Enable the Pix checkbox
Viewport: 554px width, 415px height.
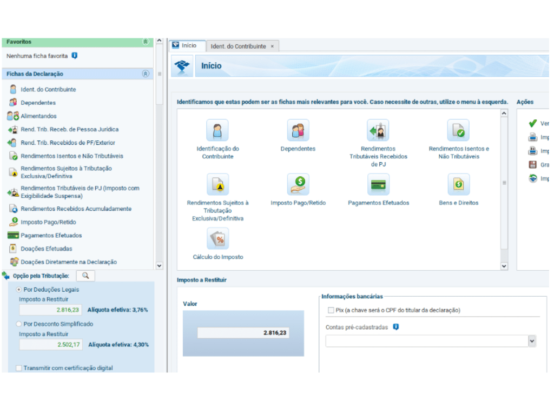(x=331, y=311)
